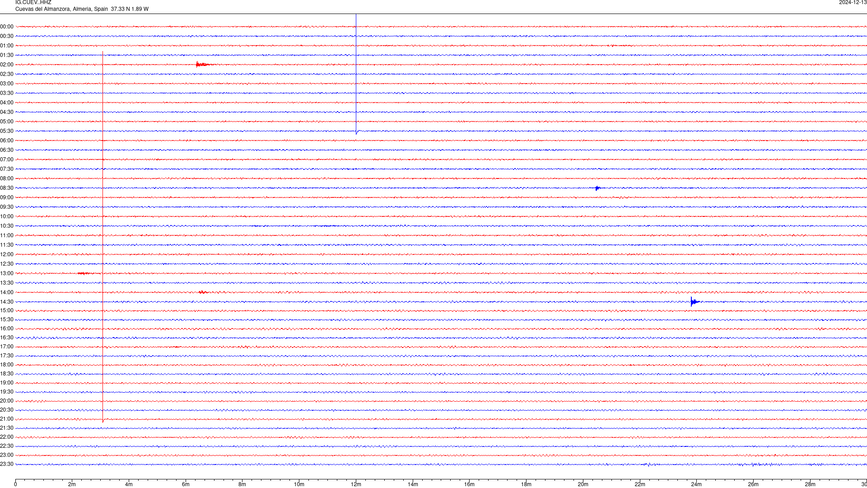Viewport: 867px width, 488px height.
Task: Select the 03:00 time row label
Action: (x=7, y=84)
